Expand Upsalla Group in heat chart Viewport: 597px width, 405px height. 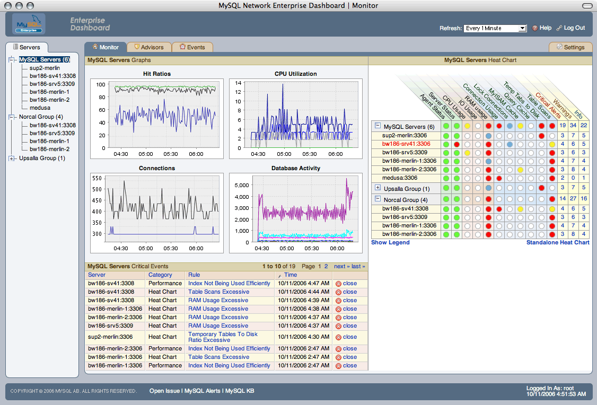[377, 188]
